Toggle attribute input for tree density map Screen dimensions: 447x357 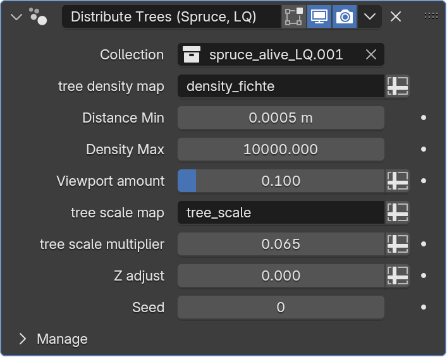398,87
